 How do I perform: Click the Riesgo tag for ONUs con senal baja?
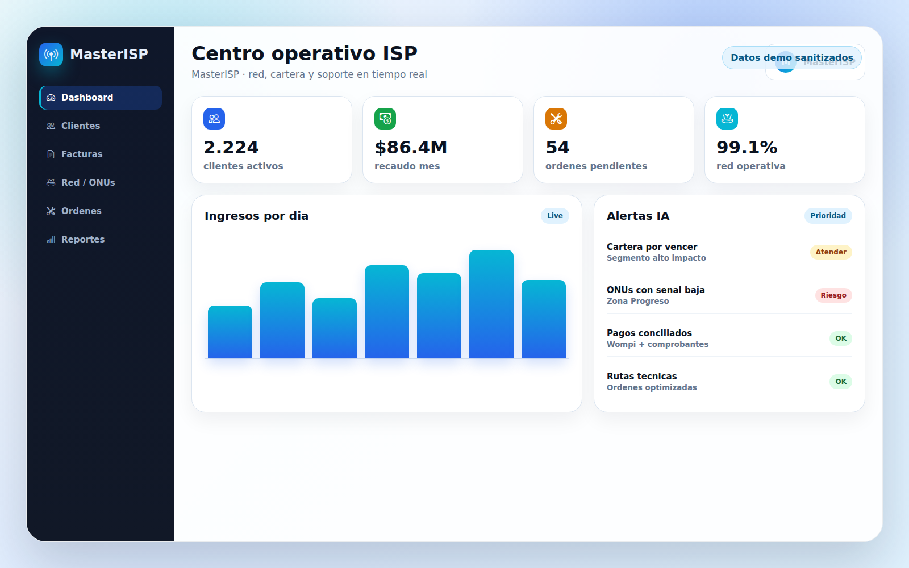point(833,295)
